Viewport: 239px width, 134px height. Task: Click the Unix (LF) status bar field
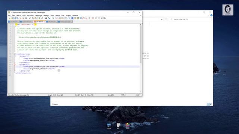point(111,95)
